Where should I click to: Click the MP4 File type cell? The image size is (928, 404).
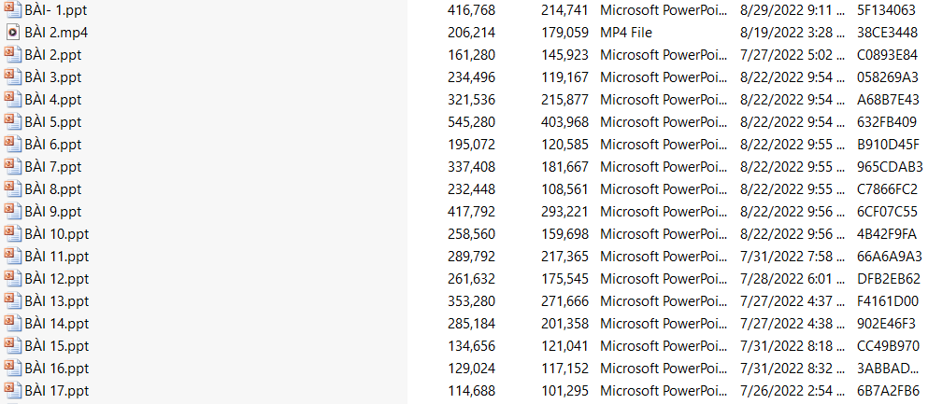click(x=639, y=32)
